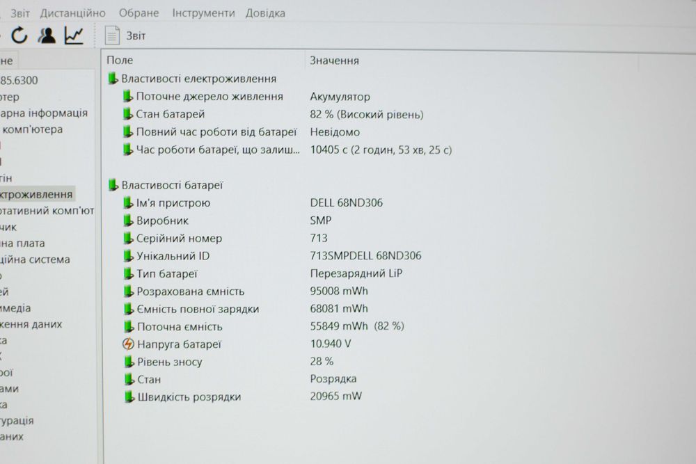The width and height of the screenshot is (696, 464).
Task: Open the graph chart toolbar icon
Action: [x=74, y=35]
